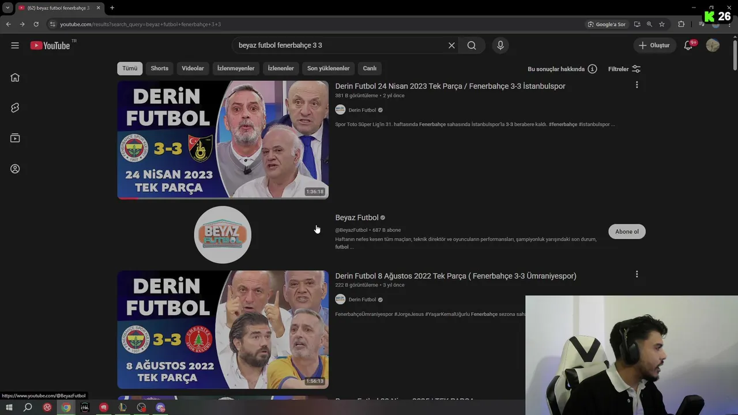Reload the page

tap(36, 24)
